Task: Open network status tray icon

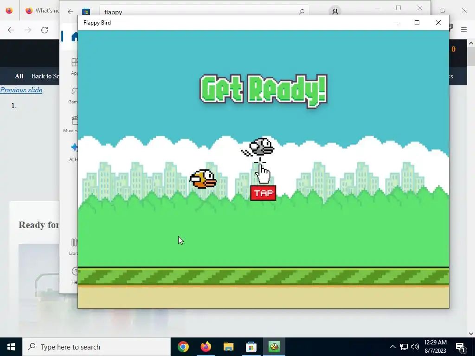Action: coord(404,347)
